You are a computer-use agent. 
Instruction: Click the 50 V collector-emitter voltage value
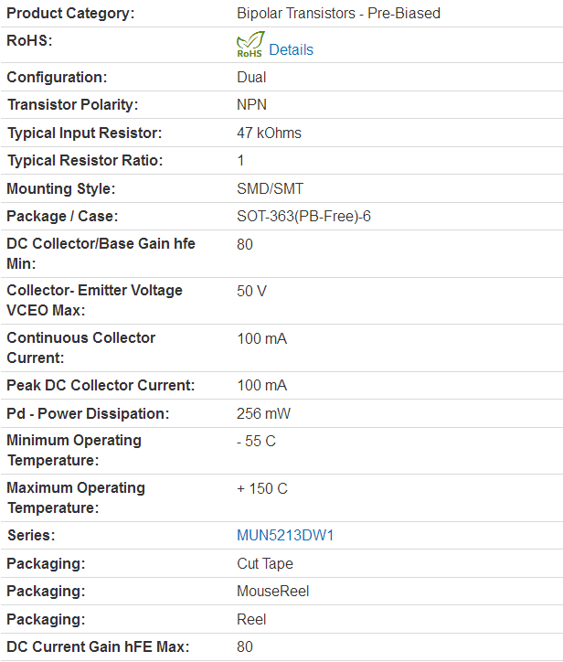coord(251,291)
